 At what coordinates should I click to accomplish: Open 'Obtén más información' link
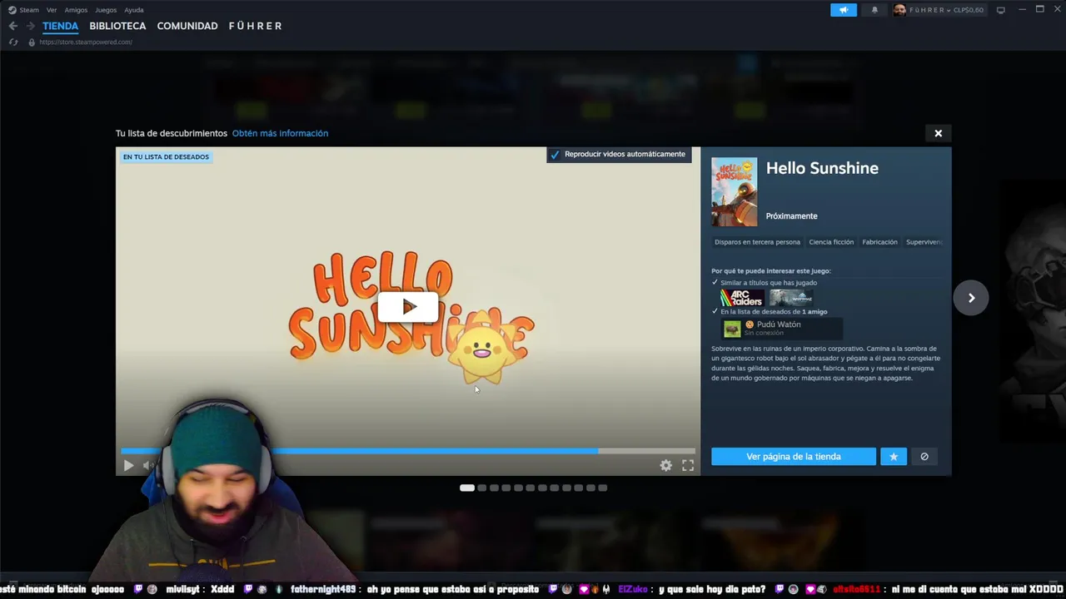280,133
